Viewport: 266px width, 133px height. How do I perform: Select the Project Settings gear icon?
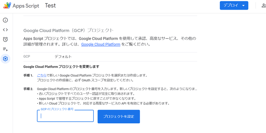tap(5, 59)
